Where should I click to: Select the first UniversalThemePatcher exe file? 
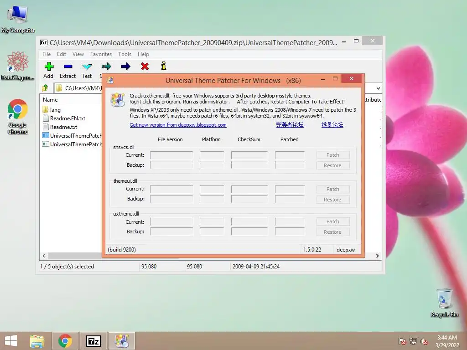(72, 136)
